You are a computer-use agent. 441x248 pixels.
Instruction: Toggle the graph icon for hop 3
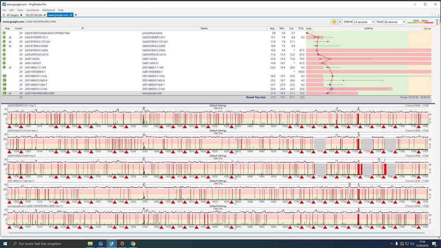pos(10,41)
